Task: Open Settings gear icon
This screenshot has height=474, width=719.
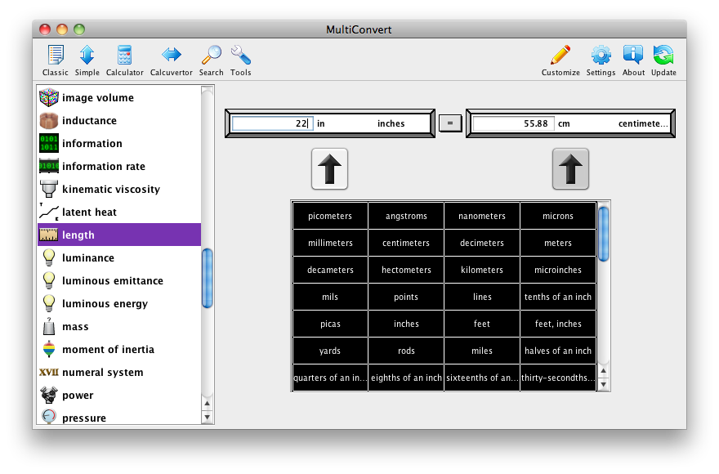Action: [601, 60]
